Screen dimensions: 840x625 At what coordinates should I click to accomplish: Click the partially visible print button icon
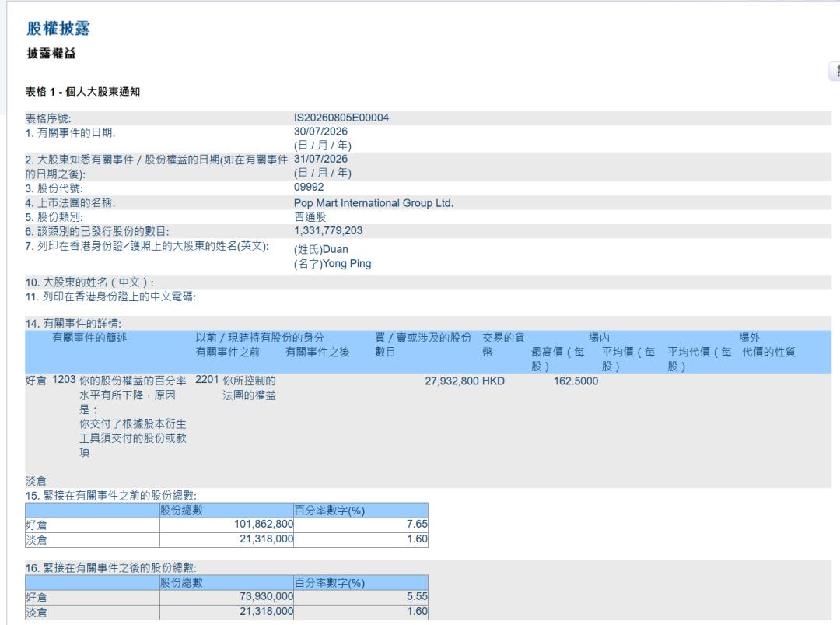click(x=835, y=72)
